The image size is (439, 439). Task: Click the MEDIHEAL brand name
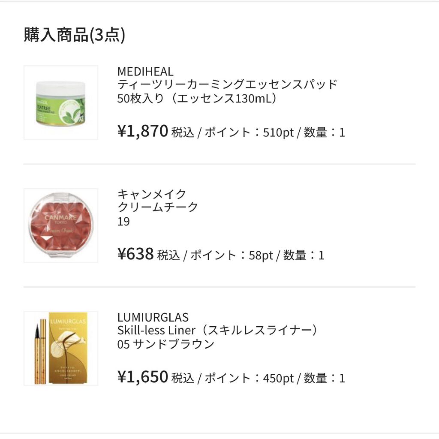145,72
